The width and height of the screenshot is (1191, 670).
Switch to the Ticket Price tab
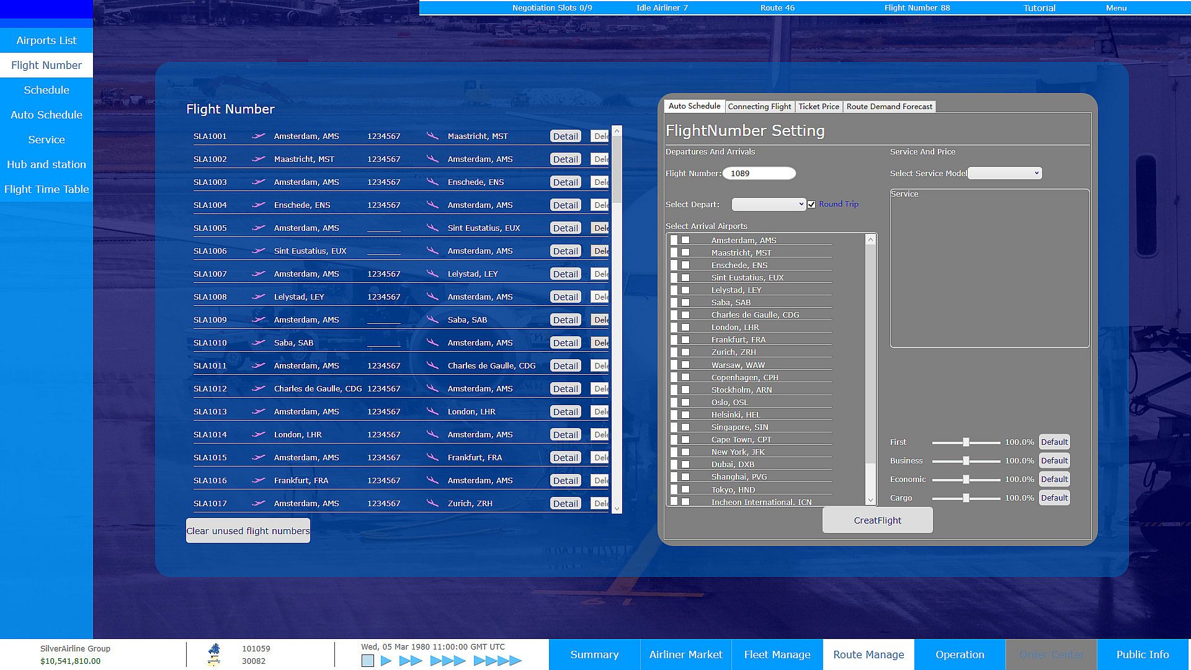coord(818,107)
